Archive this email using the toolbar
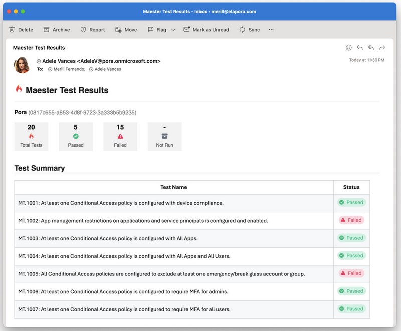Image resolution: width=401 pixels, height=331 pixels. 56,30
